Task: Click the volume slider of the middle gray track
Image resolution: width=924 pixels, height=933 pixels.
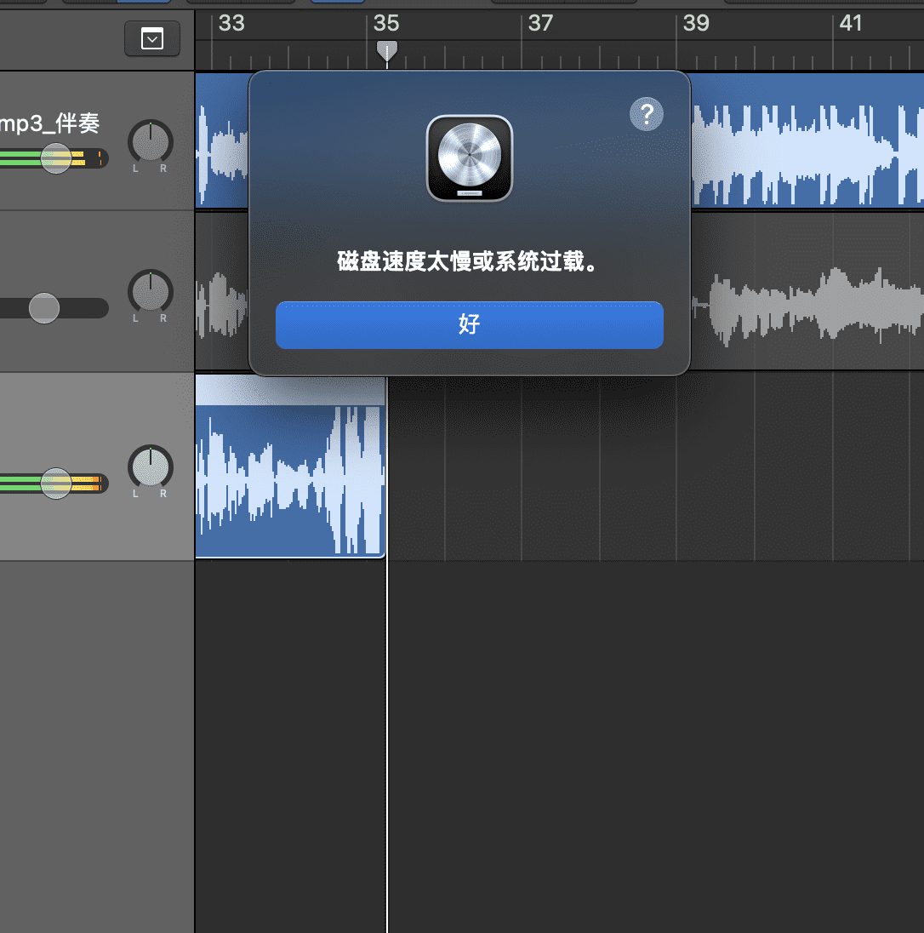Action: pyautogui.click(x=44, y=307)
